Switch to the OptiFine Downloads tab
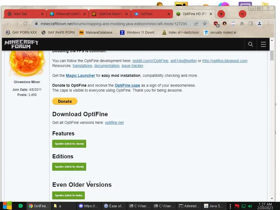 pyautogui.click(x=109, y=14)
